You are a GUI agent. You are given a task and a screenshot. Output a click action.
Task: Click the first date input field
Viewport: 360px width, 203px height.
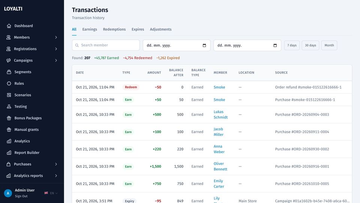pyautogui.click(x=177, y=45)
